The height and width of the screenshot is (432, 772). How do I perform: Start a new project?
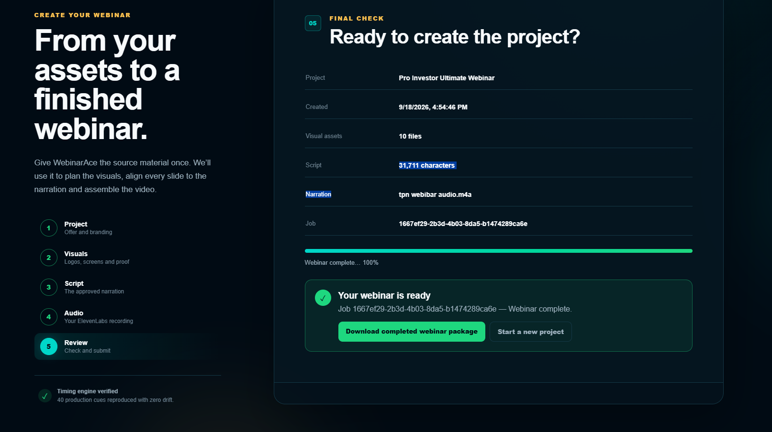[x=531, y=332]
